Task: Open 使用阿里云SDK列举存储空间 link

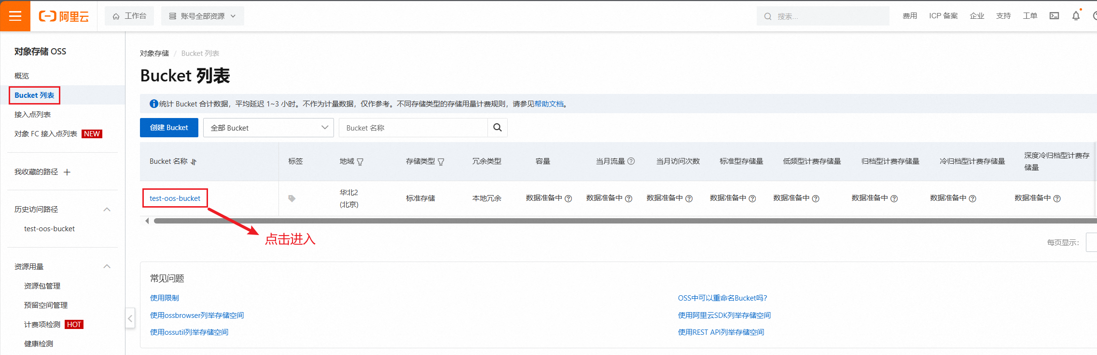Action: [x=724, y=315]
